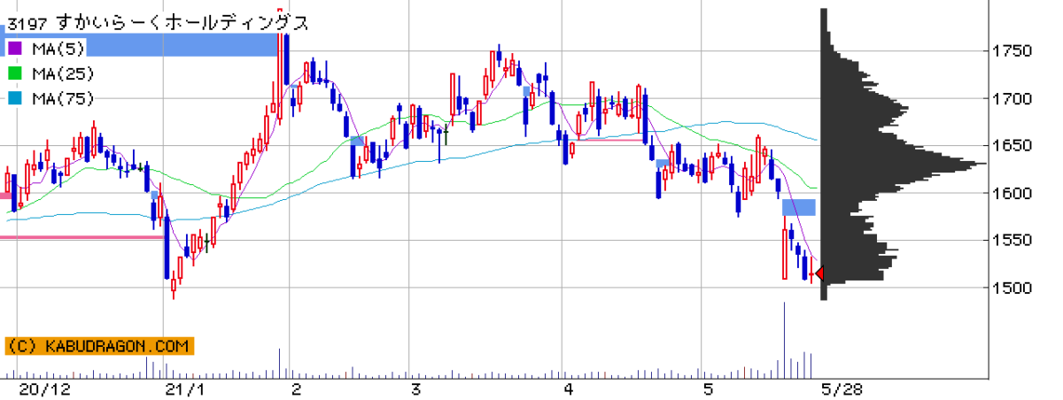
Task: Click the 1650 price axis label
Action: pos(1011,145)
